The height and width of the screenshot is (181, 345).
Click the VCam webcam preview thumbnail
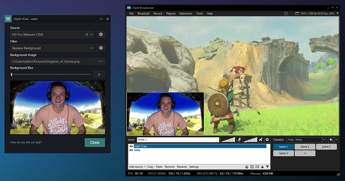click(57, 108)
